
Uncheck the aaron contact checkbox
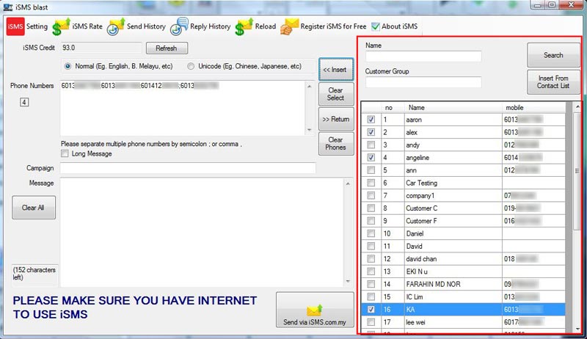(371, 120)
